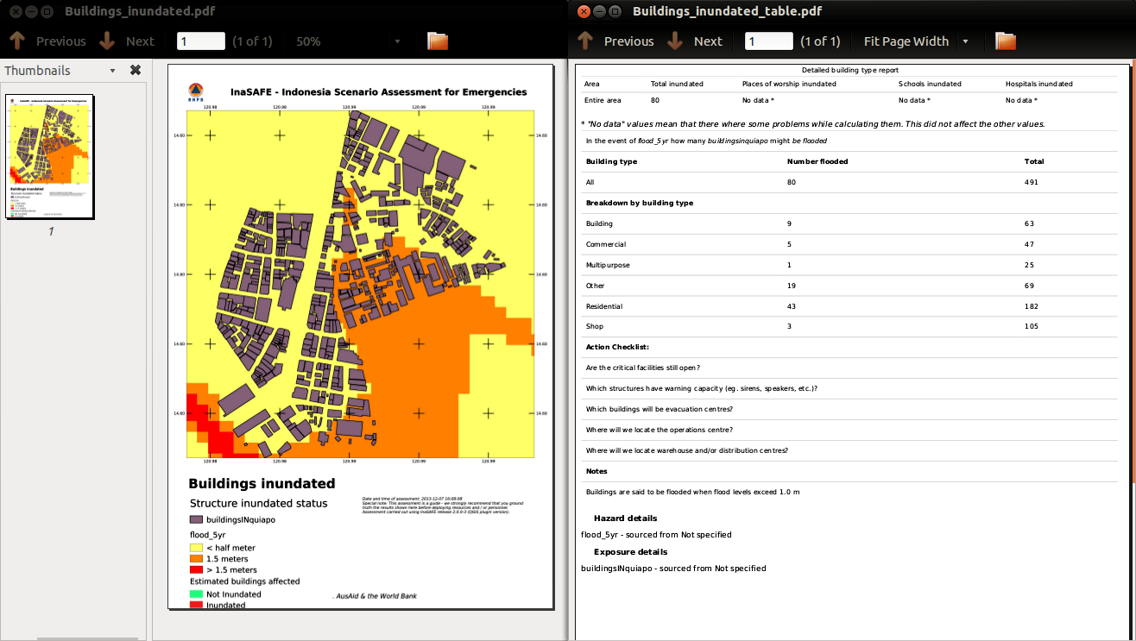
Task: Click 'Exposure details' heading
Action: pyautogui.click(x=630, y=551)
